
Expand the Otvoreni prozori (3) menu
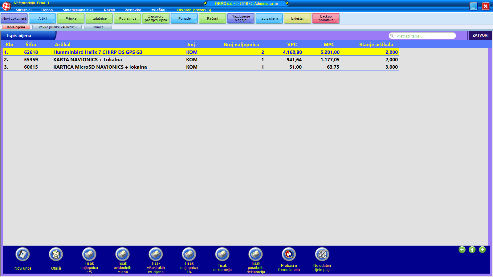coord(194,10)
